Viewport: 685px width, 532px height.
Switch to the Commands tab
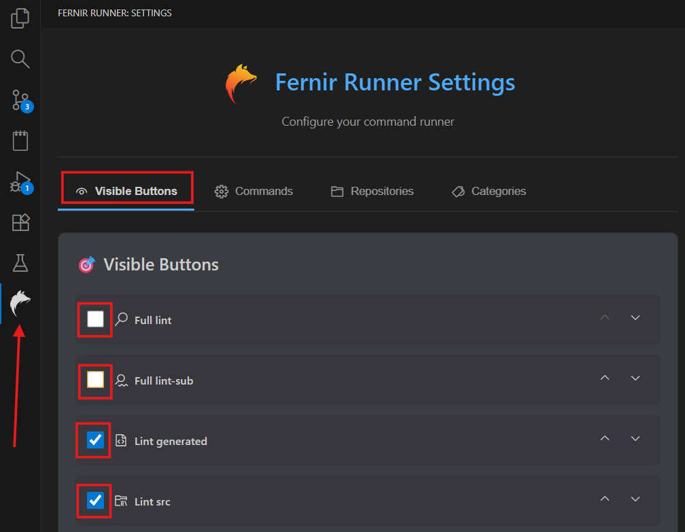(x=253, y=192)
